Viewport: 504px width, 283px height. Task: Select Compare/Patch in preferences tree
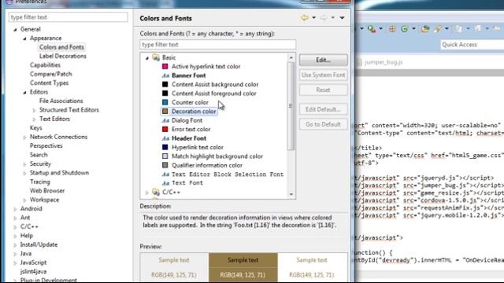pos(50,74)
